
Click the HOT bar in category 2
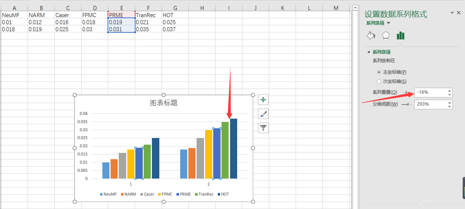coord(233,149)
